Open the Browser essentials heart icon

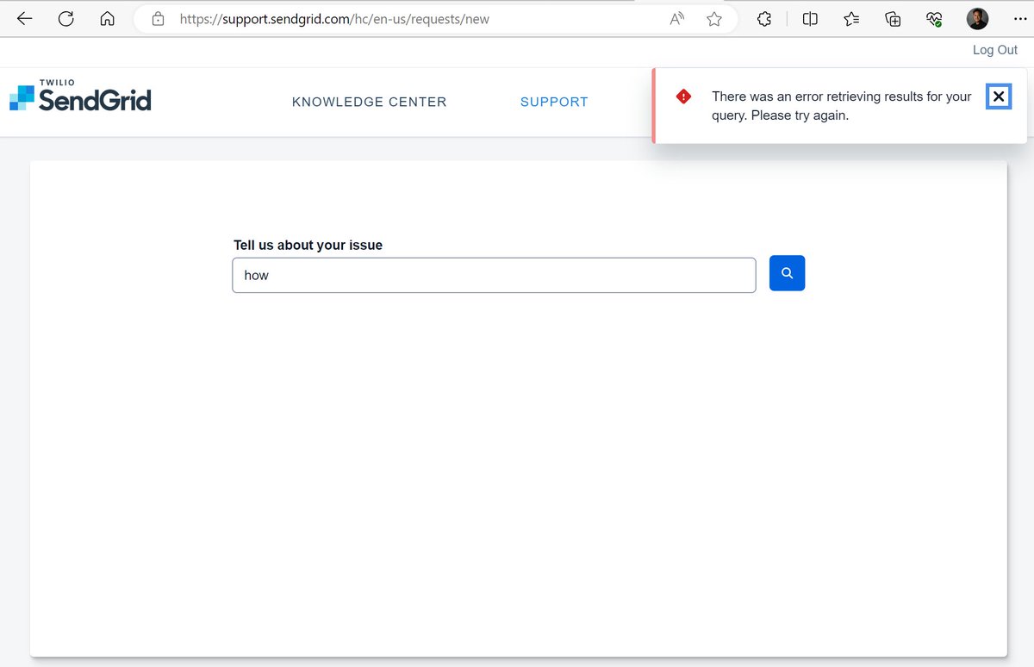[x=934, y=19]
